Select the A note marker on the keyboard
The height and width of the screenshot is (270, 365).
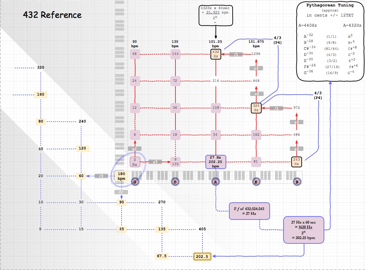click(x=215, y=182)
